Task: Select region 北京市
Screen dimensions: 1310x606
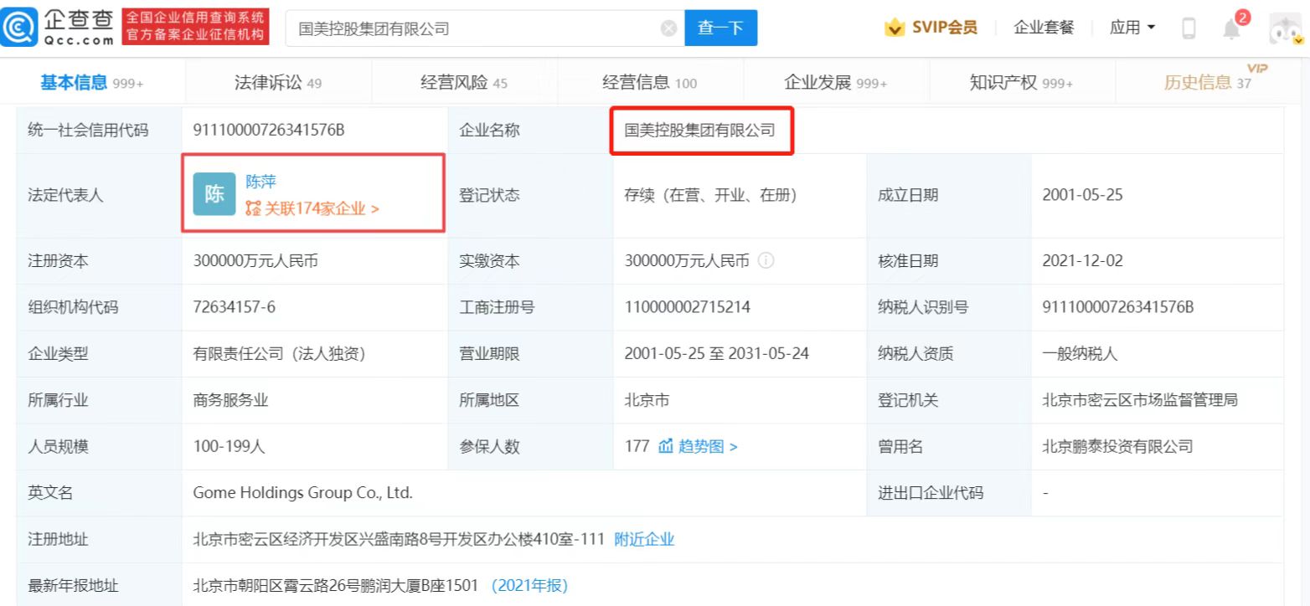Action: (x=647, y=400)
